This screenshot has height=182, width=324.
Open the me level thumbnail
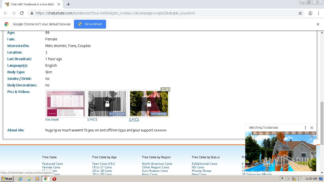click(66, 103)
